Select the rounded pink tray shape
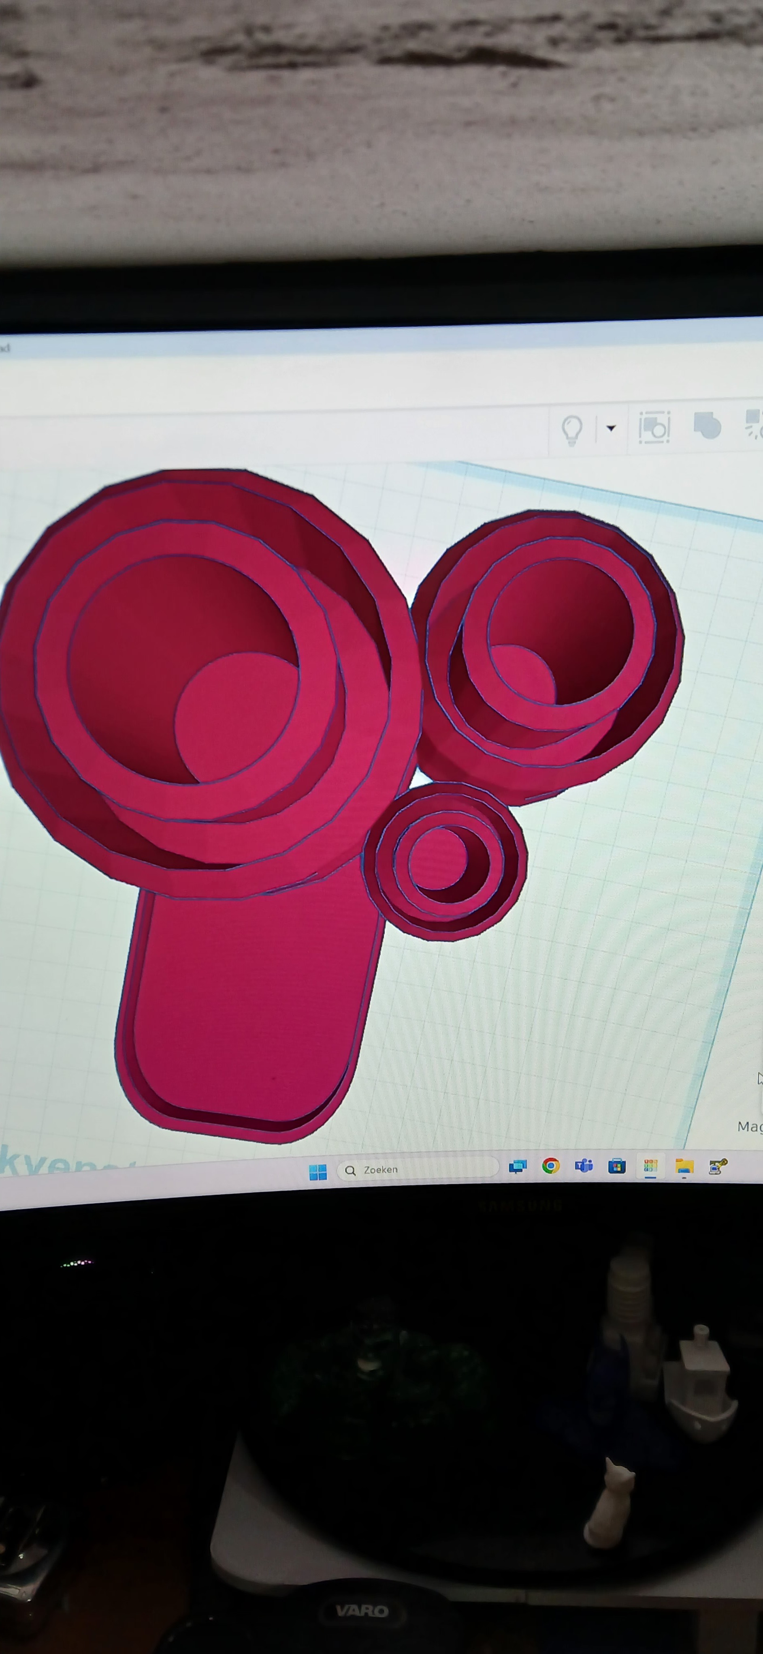This screenshot has width=763, height=1654. 250,1002
